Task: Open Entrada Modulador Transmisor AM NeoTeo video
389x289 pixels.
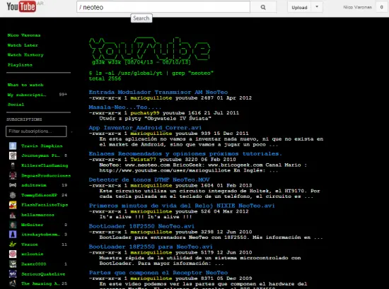Action: 158,92
